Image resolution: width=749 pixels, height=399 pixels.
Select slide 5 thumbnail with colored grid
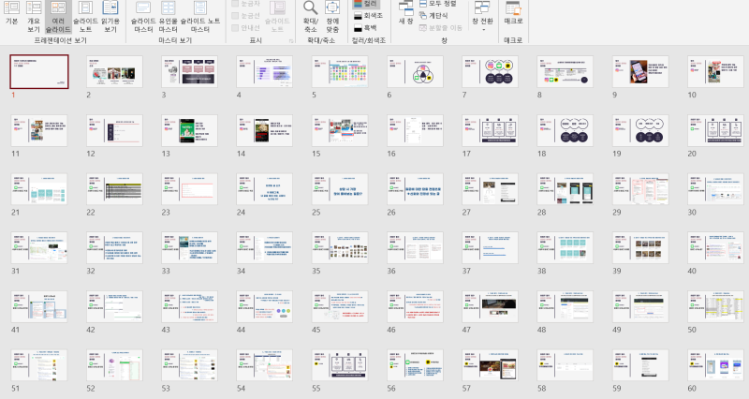click(340, 71)
